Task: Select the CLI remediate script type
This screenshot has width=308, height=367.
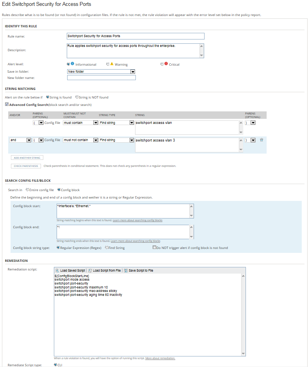Action: tap(55, 364)
